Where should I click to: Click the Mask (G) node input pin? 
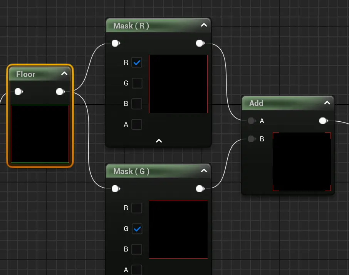pos(115,189)
